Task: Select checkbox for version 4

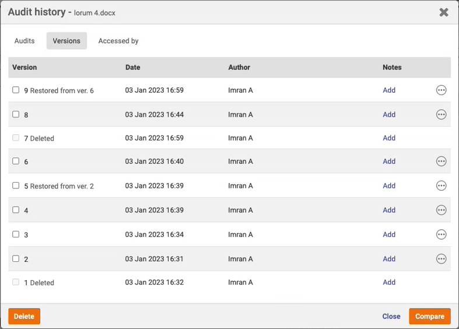Action: coord(16,209)
